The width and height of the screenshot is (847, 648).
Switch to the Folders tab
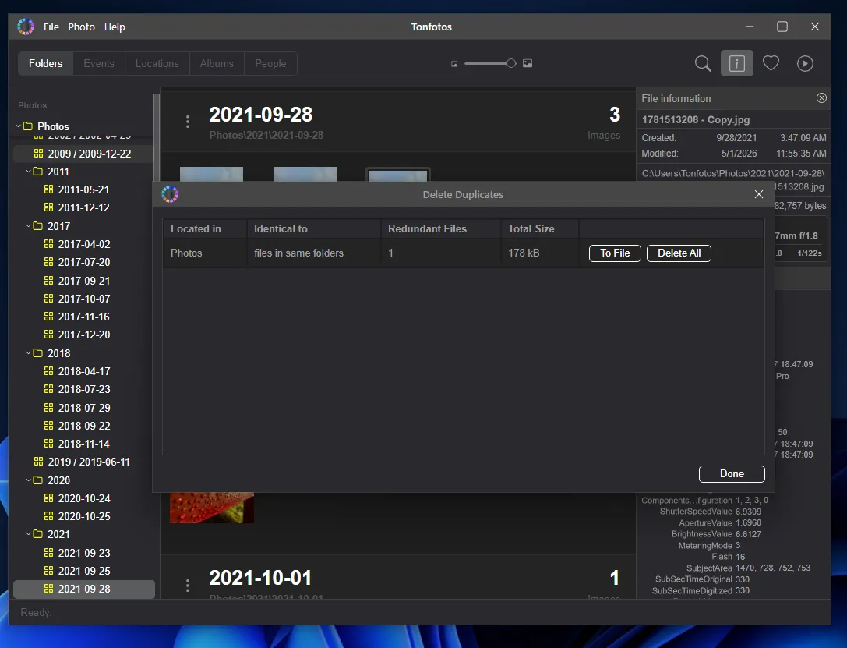(x=45, y=63)
